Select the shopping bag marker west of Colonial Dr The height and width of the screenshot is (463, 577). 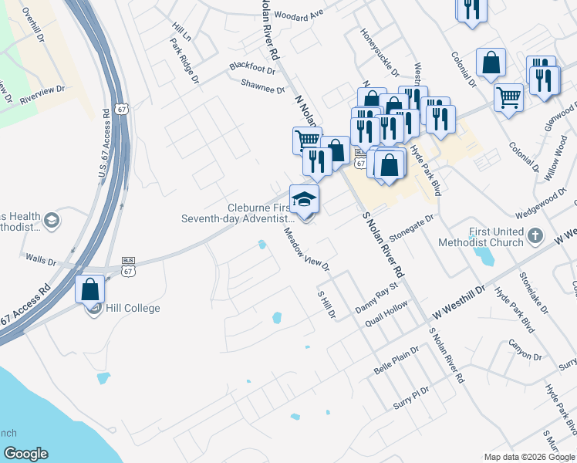[x=491, y=63]
